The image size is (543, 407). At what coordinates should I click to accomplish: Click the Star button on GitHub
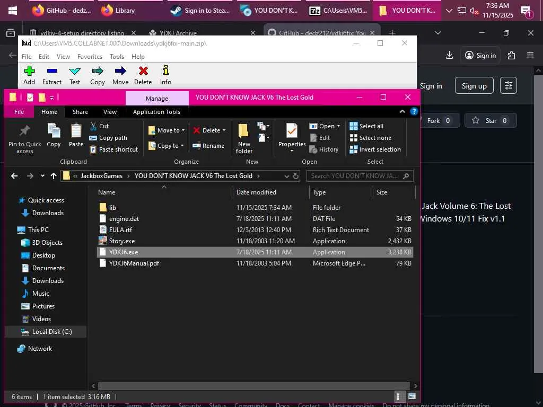[491, 120]
